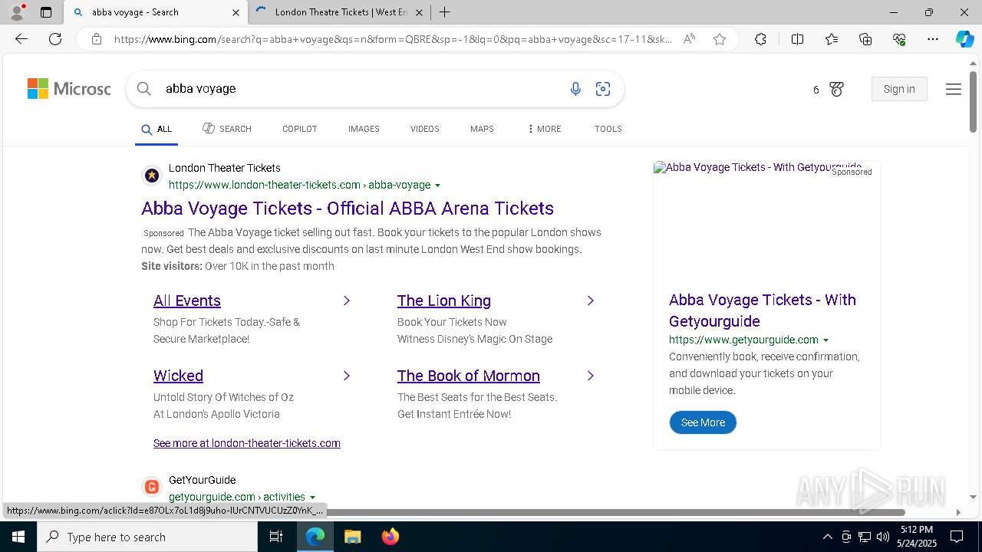The image size is (982, 552).
Task: View site information lock icon
Action: 97,39
